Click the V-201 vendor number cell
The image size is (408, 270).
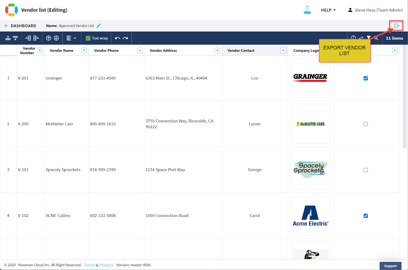click(30, 78)
